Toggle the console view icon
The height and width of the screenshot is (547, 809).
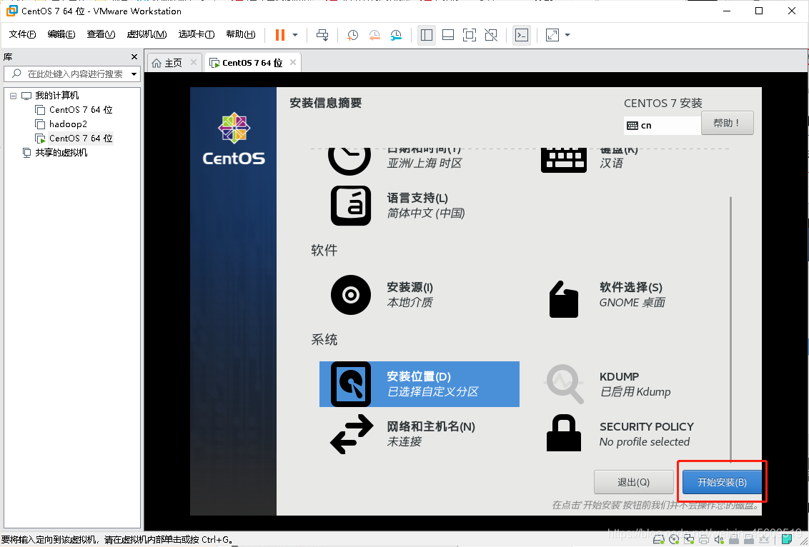point(522,35)
